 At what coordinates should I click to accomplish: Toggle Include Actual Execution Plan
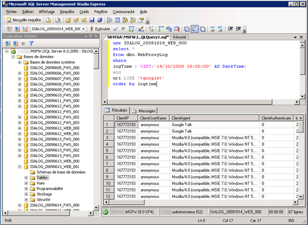[x=161, y=29]
